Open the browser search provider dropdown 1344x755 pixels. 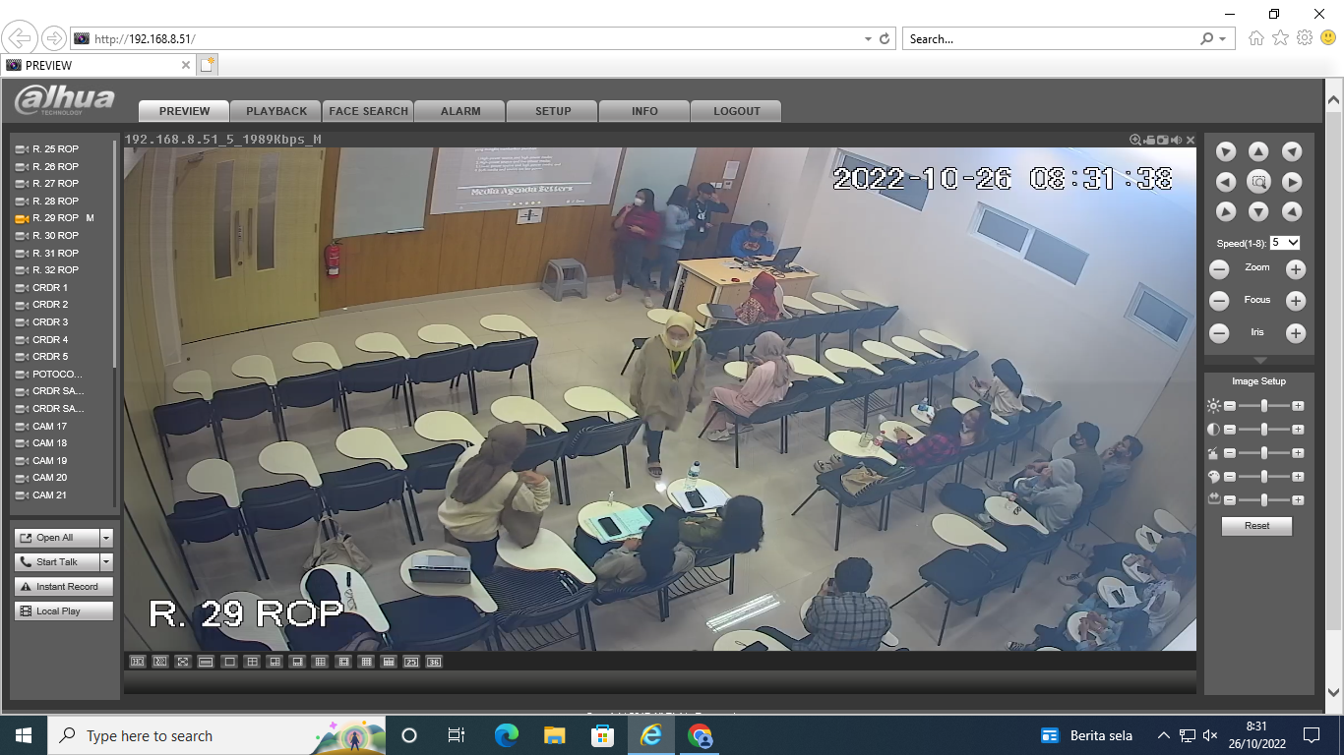point(1223,39)
